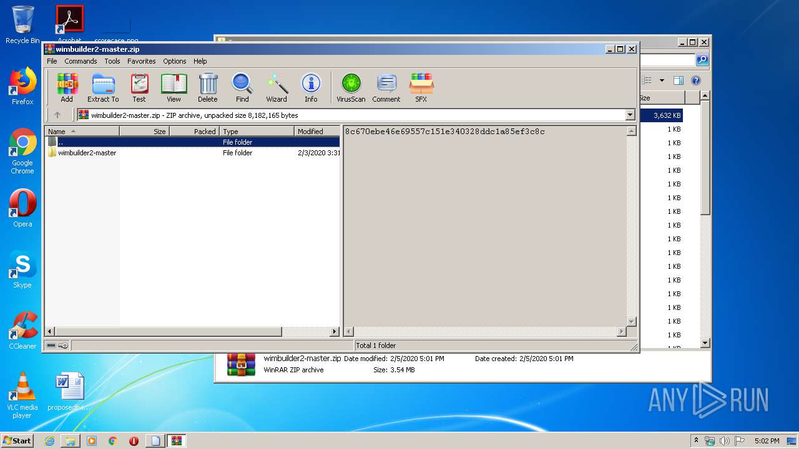Open VLC media player shortcut

22,395
